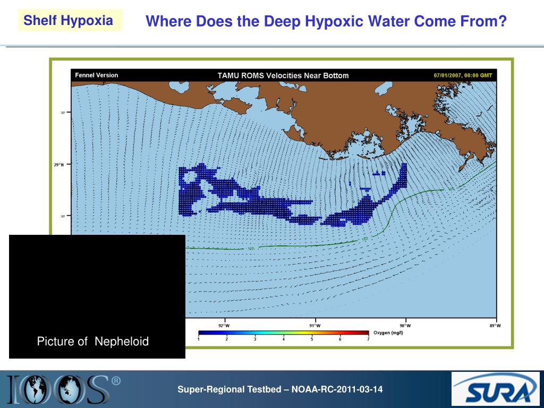Screen dimensions: 544x408
Task: Click the 'TAMU ROMS Velocities Near Bottom' heading
Action: point(283,75)
